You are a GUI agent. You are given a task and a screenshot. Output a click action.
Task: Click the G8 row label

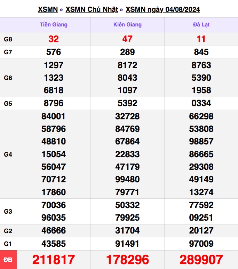pos(8,39)
